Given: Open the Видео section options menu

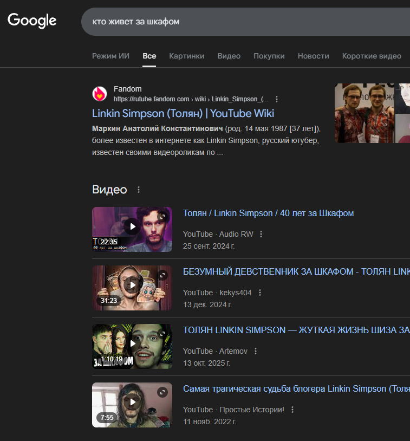Looking at the screenshot, I should click(x=139, y=190).
